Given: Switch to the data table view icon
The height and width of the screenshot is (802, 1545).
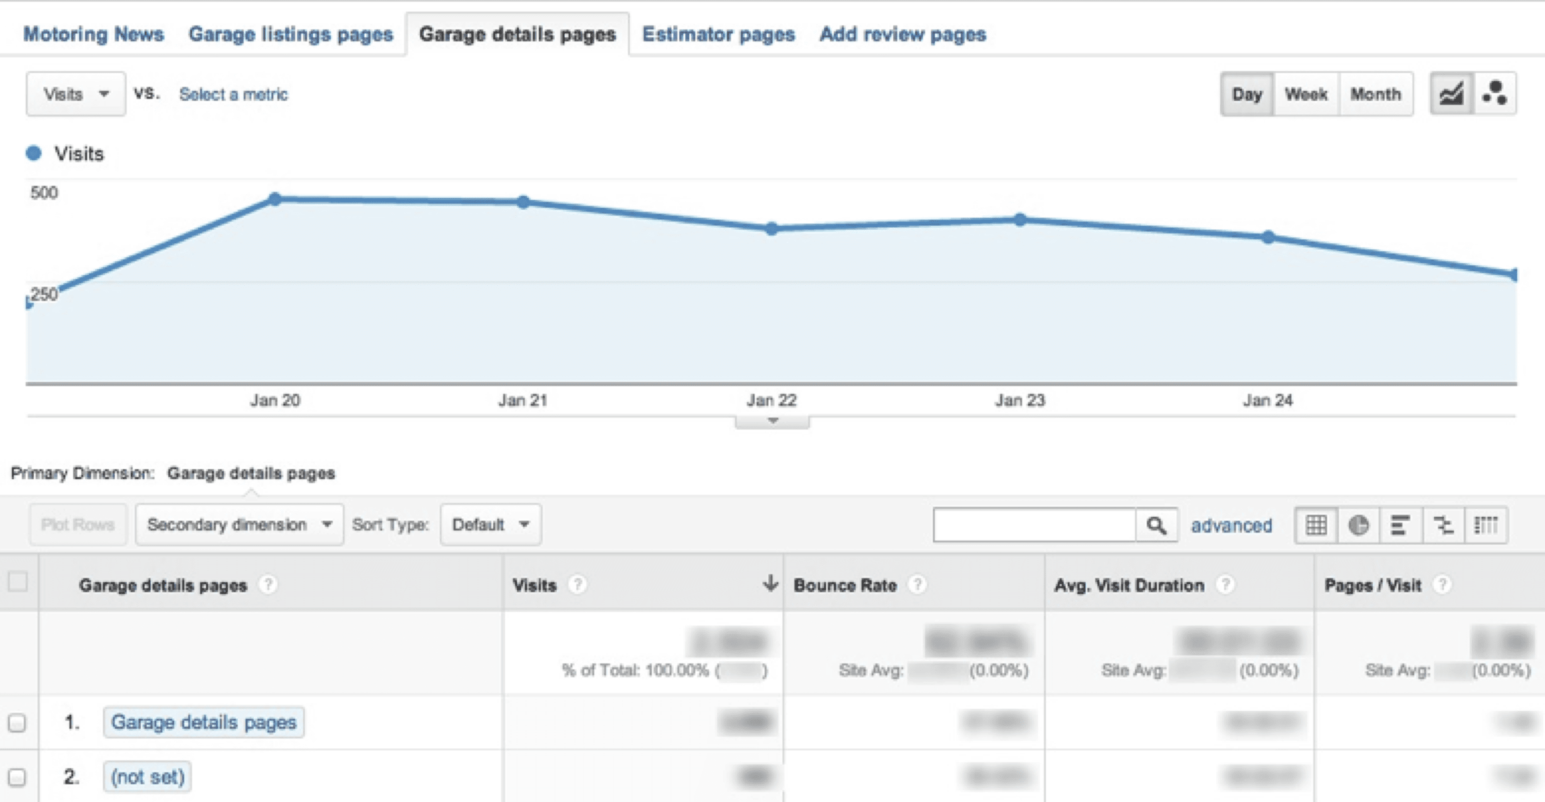Looking at the screenshot, I should pyautogui.click(x=1315, y=525).
